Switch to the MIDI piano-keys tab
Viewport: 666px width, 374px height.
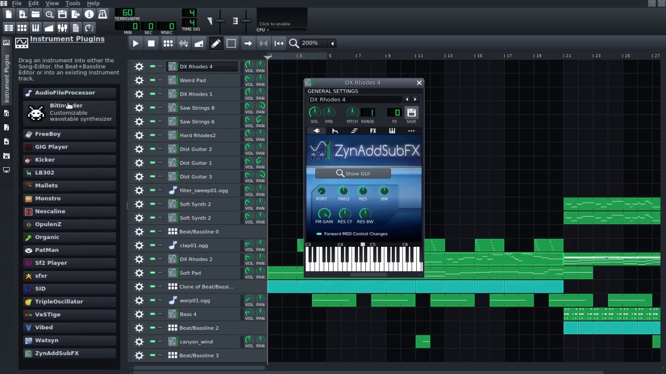pos(392,131)
